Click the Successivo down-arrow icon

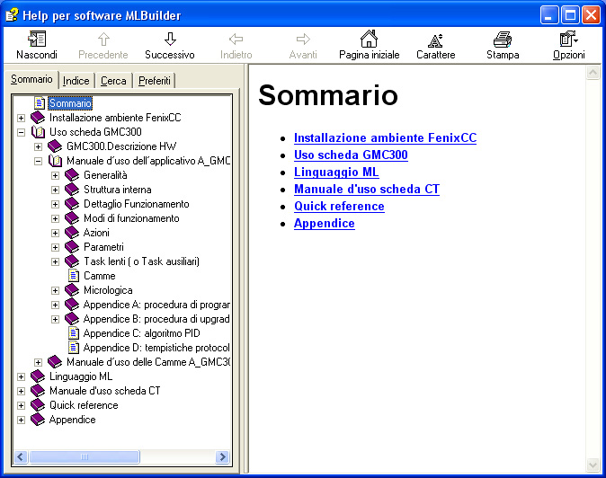tap(170, 39)
